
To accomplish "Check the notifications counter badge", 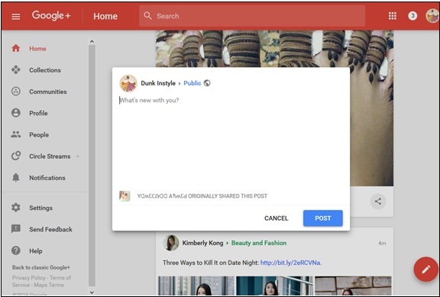I will [412, 16].
